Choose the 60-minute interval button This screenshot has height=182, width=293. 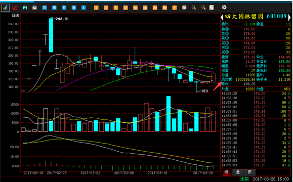(x=145, y=8)
